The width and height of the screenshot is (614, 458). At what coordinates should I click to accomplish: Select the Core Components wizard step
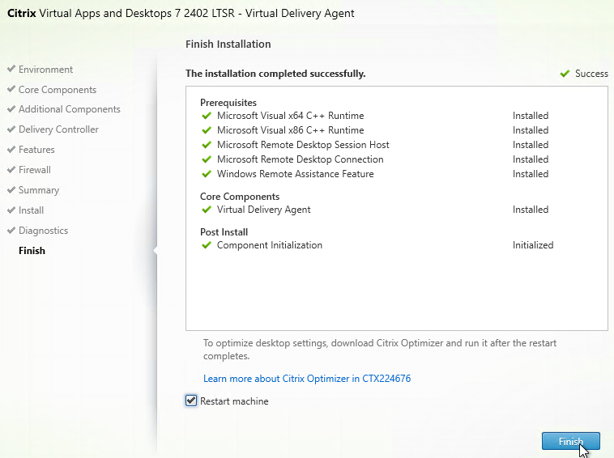(58, 90)
